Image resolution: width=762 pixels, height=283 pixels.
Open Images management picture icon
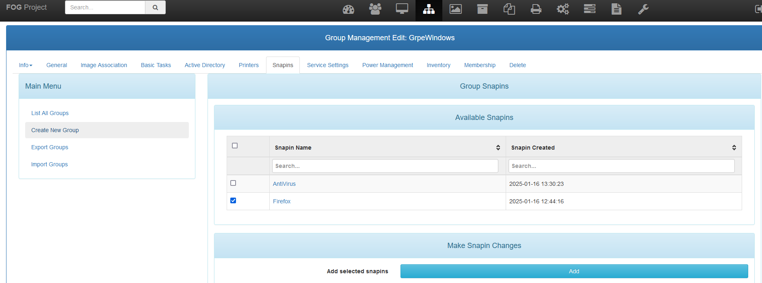click(455, 9)
